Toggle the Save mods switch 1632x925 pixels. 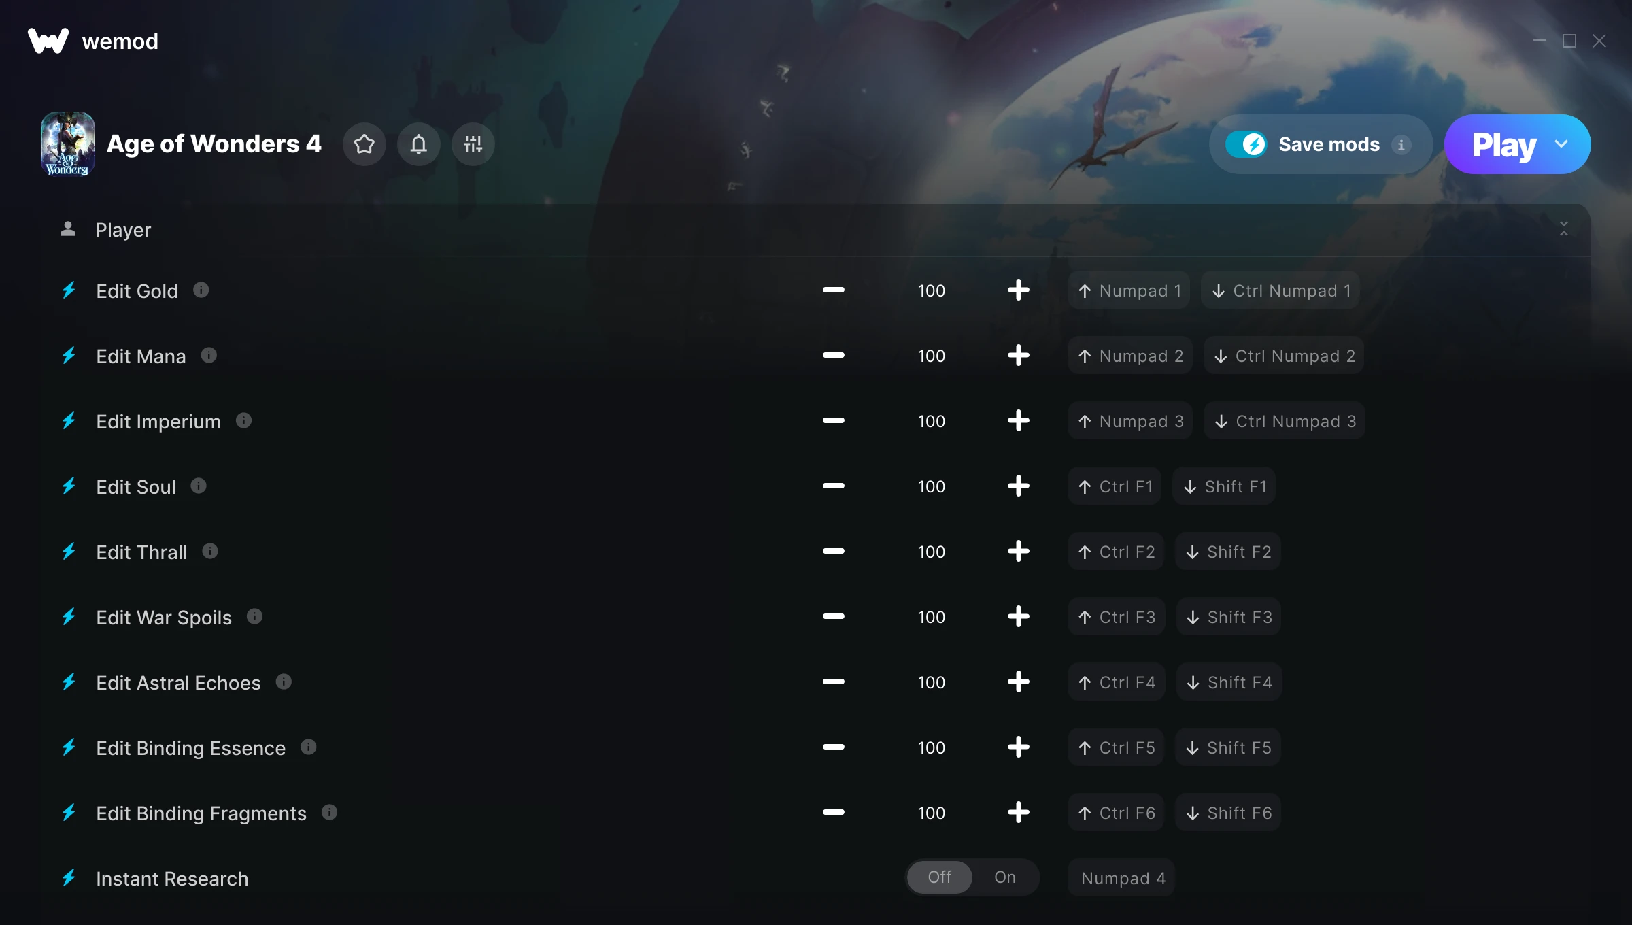pos(1246,144)
